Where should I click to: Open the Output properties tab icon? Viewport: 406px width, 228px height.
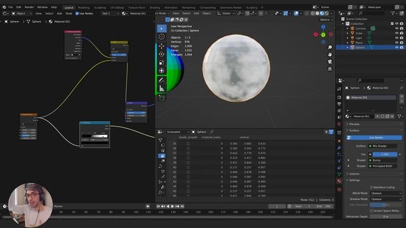(x=339, y=104)
